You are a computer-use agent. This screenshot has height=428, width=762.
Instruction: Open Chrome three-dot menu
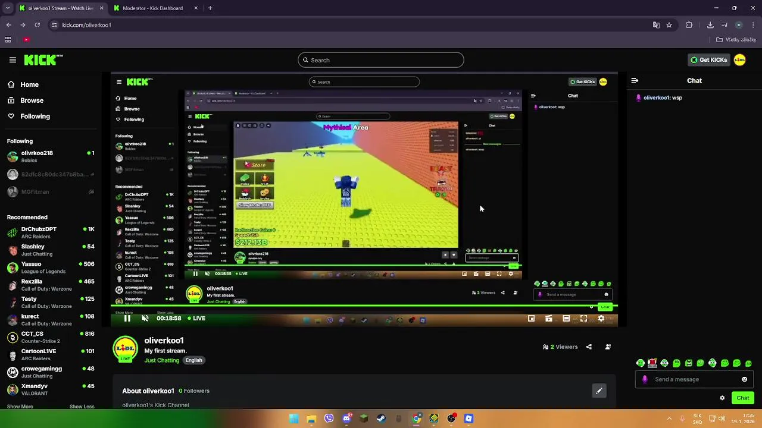(754, 25)
